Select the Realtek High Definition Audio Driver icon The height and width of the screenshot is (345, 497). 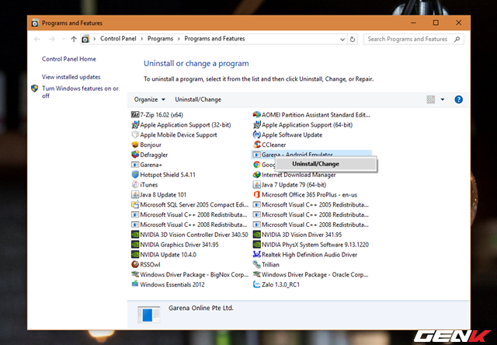click(x=256, y=254)
